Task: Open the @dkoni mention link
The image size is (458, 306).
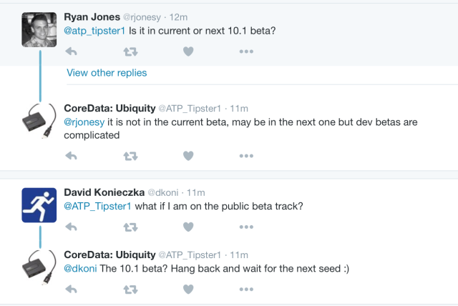Action: pyautogui.click(x=80, y=268)
